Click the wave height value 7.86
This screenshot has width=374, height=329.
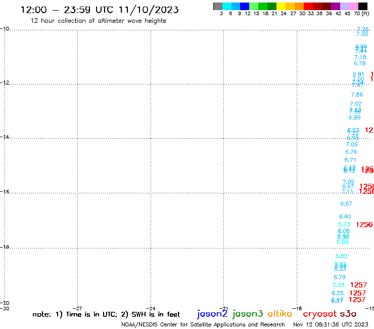[x=357, y=95]
